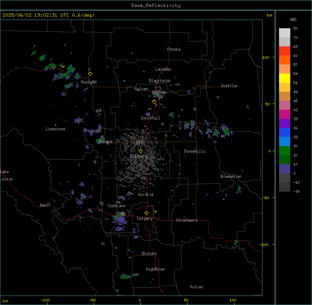Click the yellow diamond marker above Calgary

tap(147, 213)
